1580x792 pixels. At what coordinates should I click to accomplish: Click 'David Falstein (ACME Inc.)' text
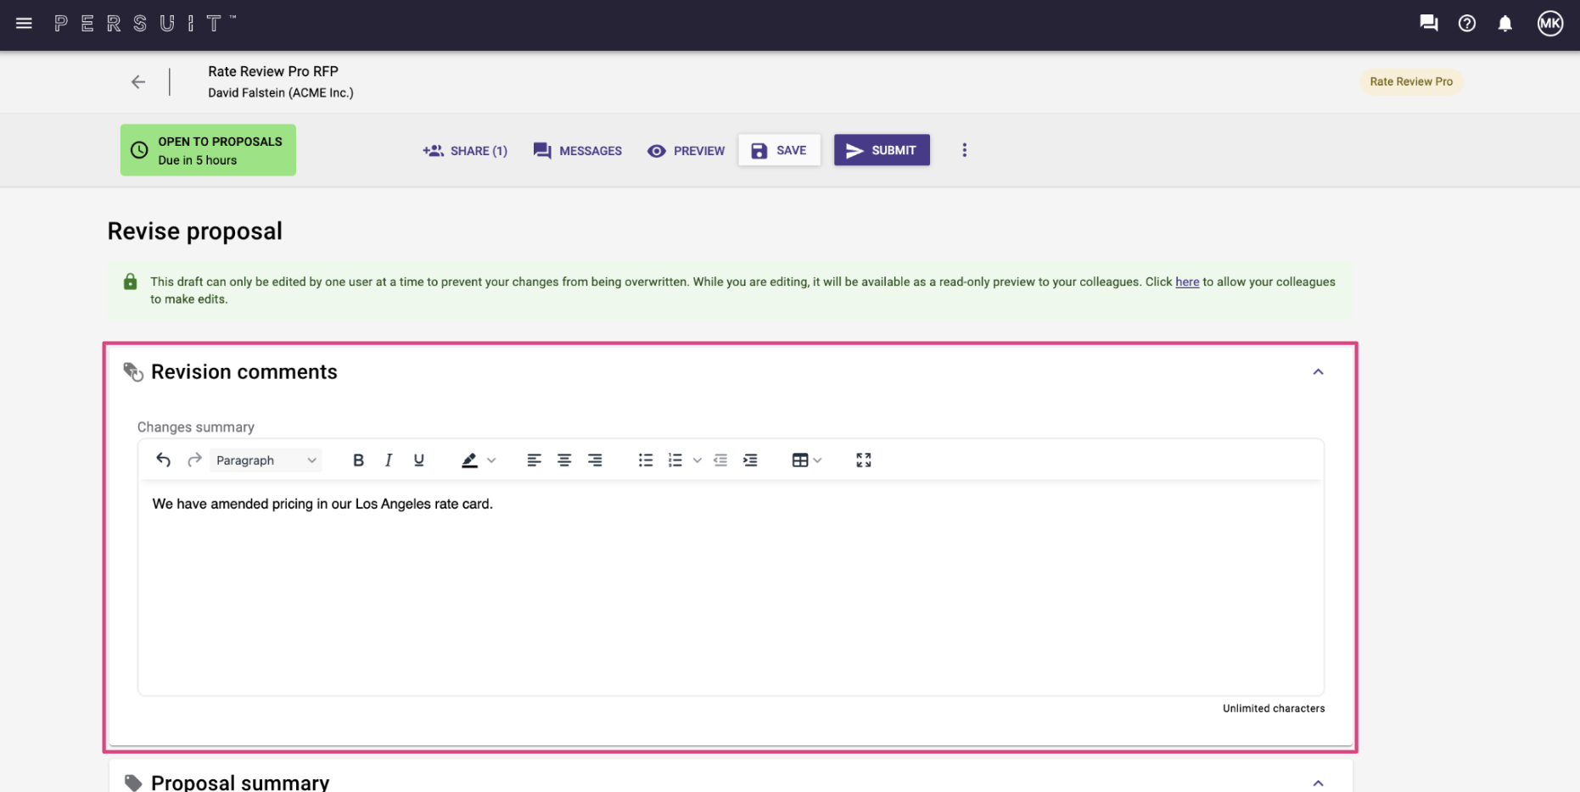pos(281,93)
